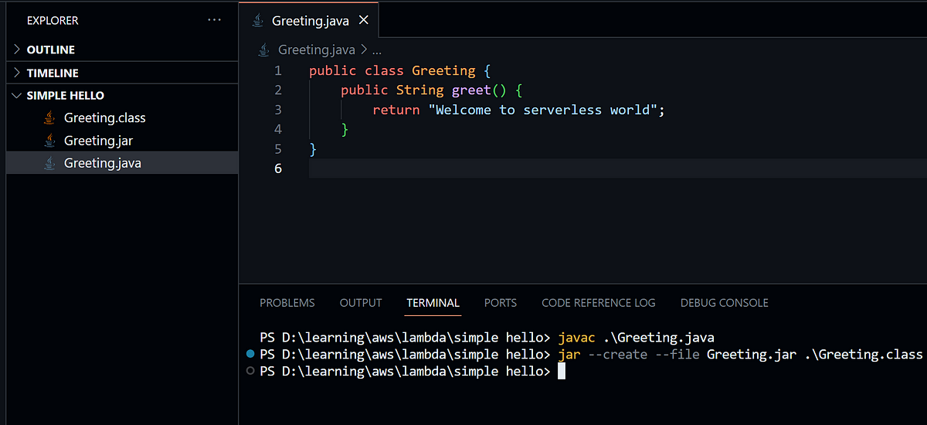The height and width of the screenshot is (425, 927).
Task: Switch to OUTPUT panel tab
Action: [361, 303]
